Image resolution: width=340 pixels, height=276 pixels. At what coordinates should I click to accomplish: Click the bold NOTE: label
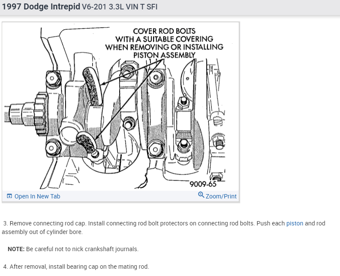(16, 249)
